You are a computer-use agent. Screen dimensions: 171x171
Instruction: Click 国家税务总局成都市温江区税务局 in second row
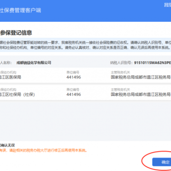coord(141,95)
